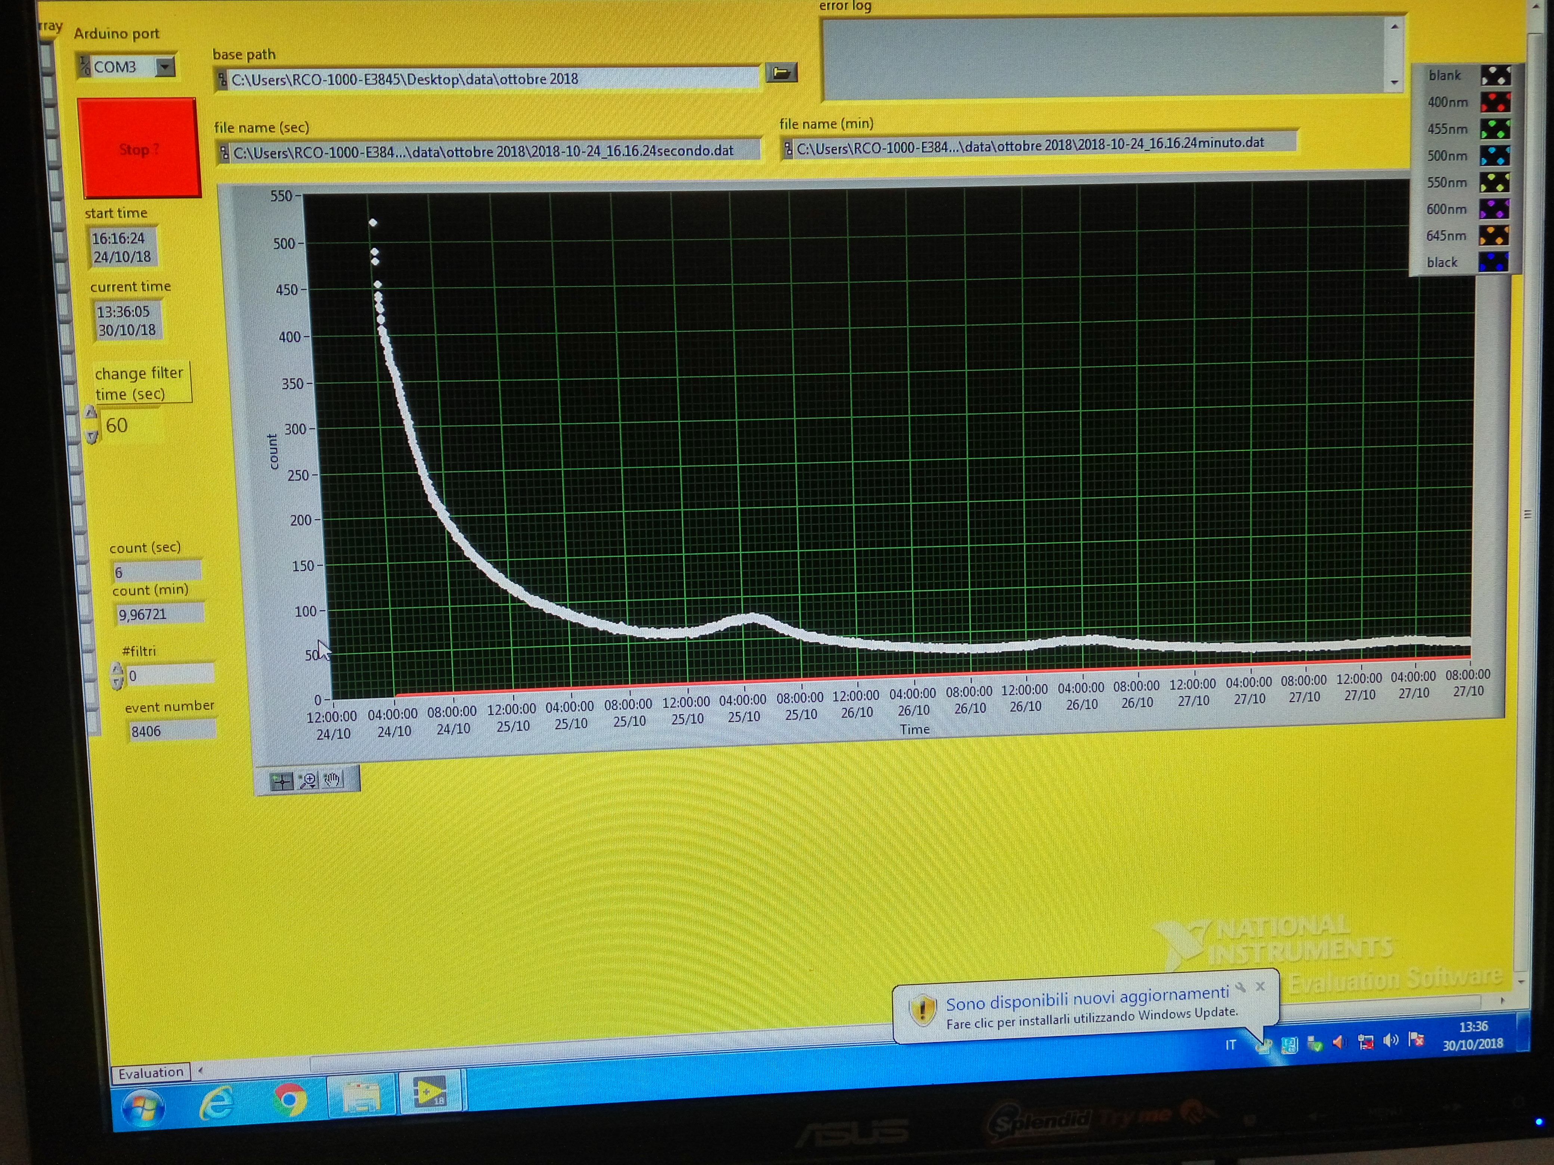Open the Arduino port COM3 dropdown

164,67
